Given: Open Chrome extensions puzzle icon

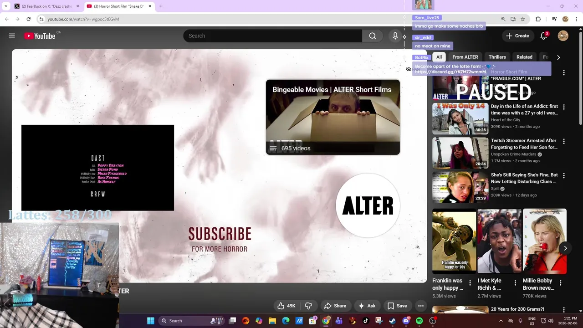Looking at the screenshot, I should pyautogui.click(x=538, y=19).
